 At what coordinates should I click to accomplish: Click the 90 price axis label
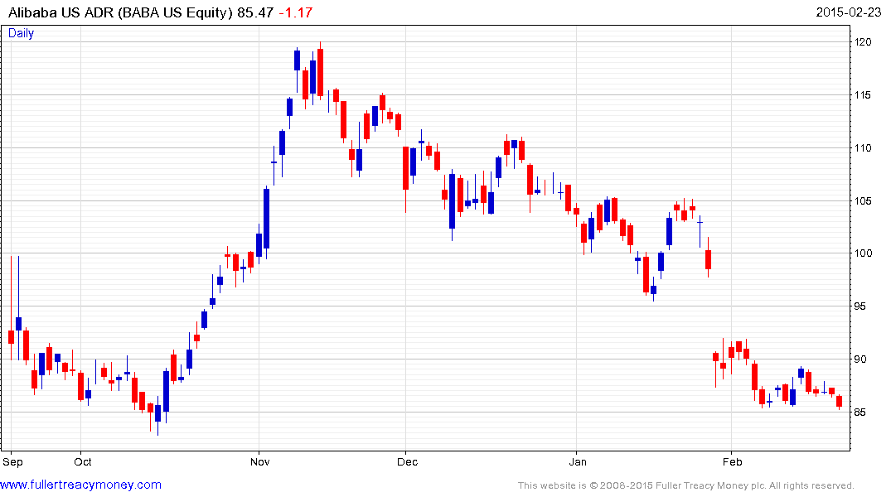coord(860,359)
